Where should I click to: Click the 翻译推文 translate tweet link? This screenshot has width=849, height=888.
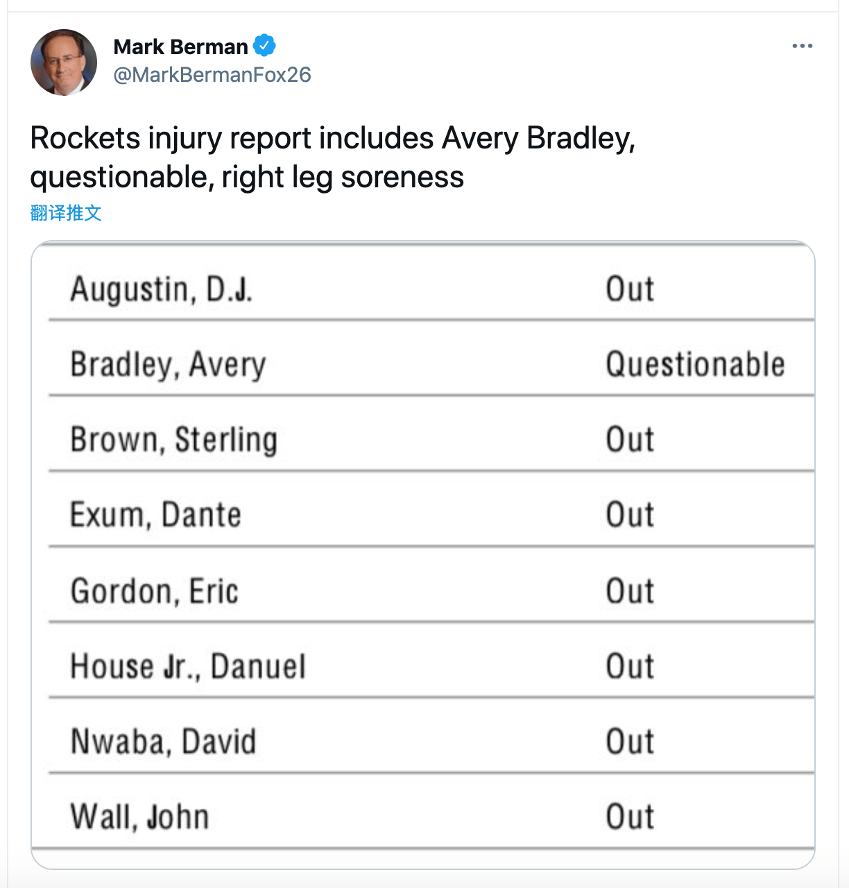point(66,213)
